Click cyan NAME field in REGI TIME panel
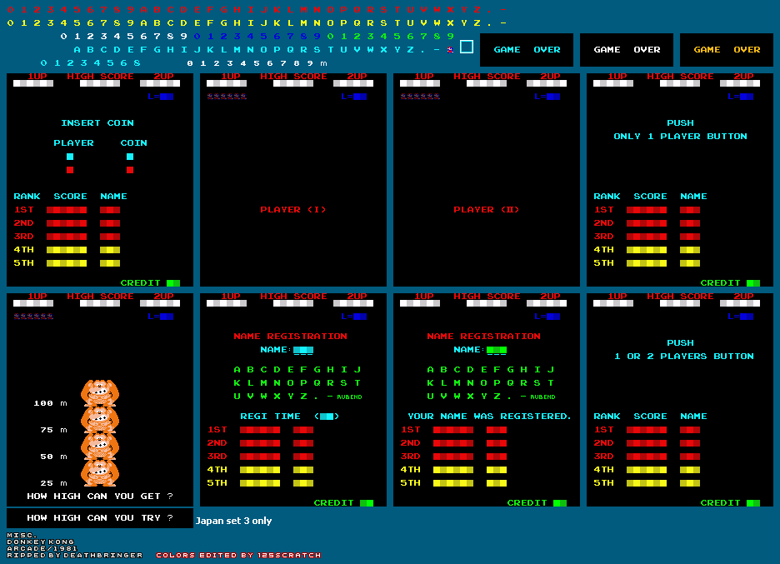780x564 pixels. (x=303, y=350)
